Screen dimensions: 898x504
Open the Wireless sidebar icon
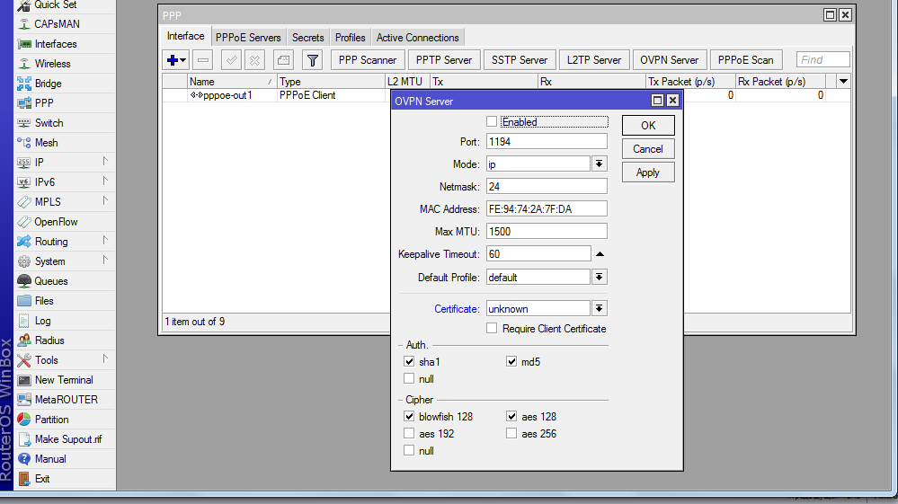[24, 64]
